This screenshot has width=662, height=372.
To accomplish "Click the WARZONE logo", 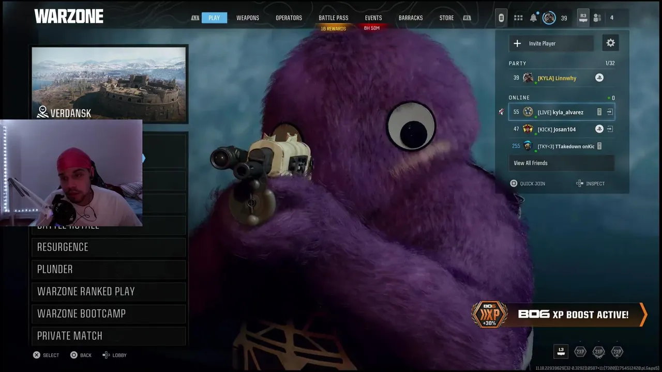I will point(69,17).
